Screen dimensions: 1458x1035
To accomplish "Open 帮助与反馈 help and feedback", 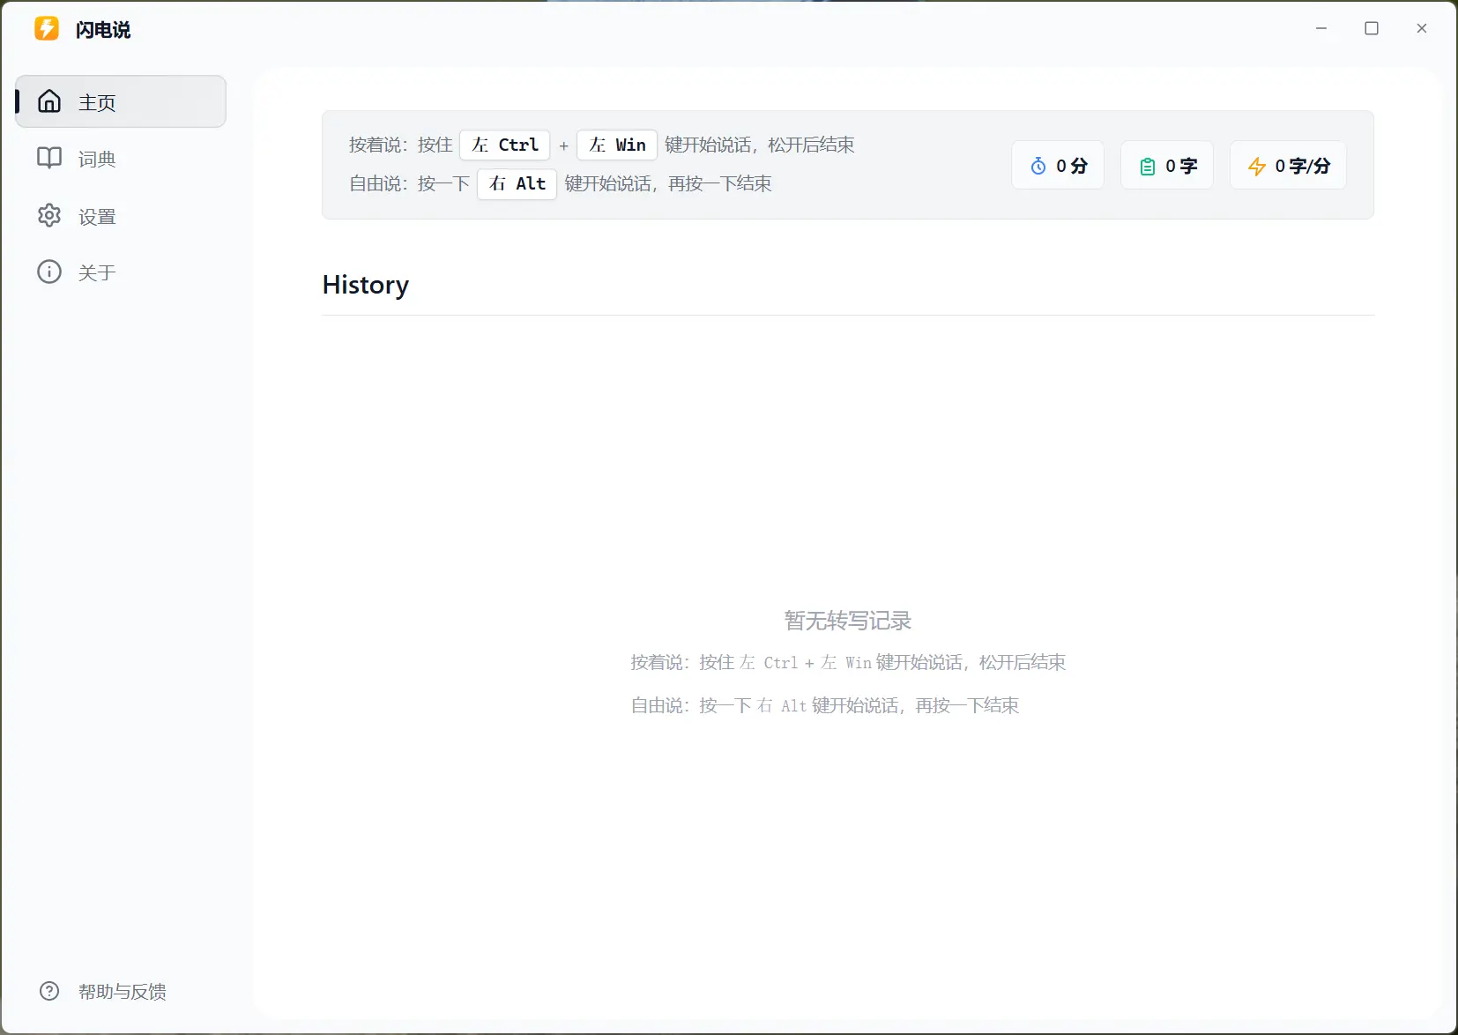I will (122, 992).
